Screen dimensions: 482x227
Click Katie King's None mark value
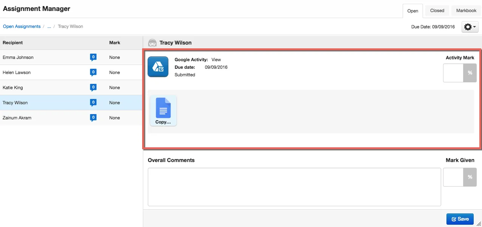(115, 88)
